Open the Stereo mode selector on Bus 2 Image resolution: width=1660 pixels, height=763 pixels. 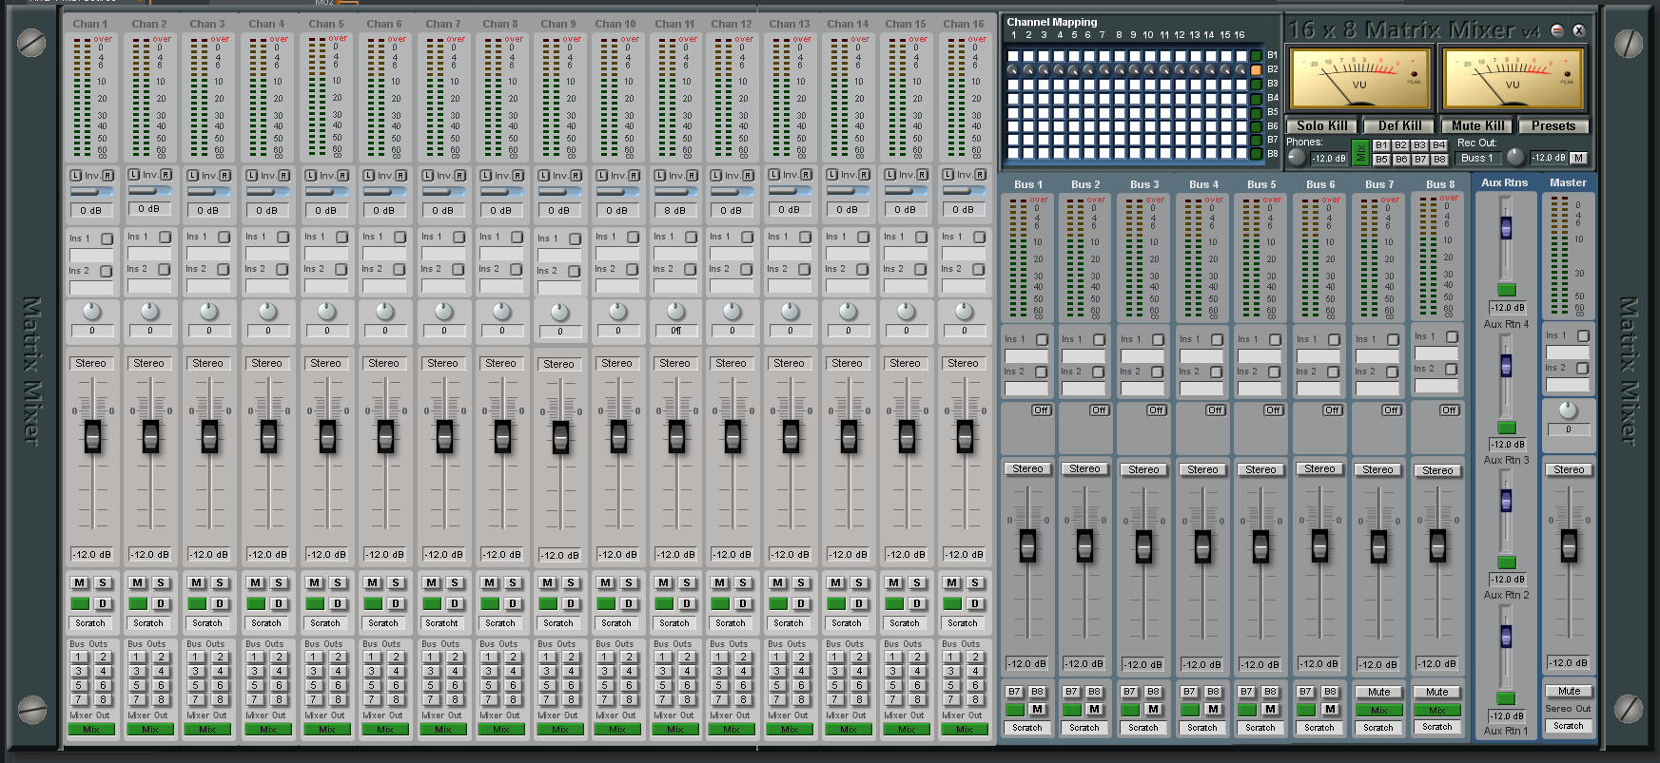coord(1084,468)
